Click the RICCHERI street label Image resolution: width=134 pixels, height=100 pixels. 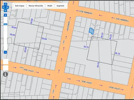click(68, 26)
